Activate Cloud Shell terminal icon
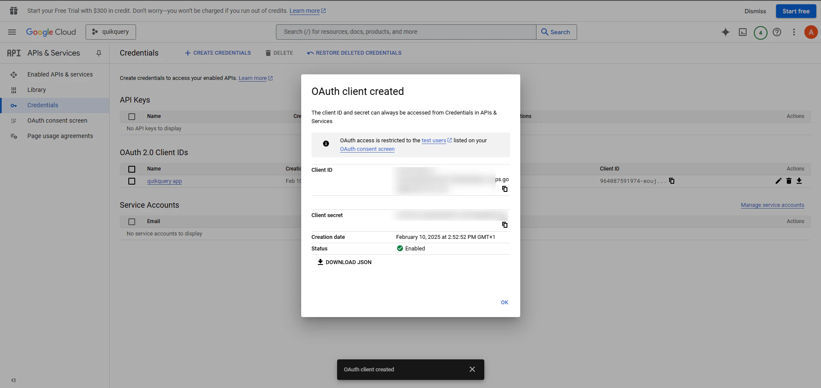 tap(743, 32)
